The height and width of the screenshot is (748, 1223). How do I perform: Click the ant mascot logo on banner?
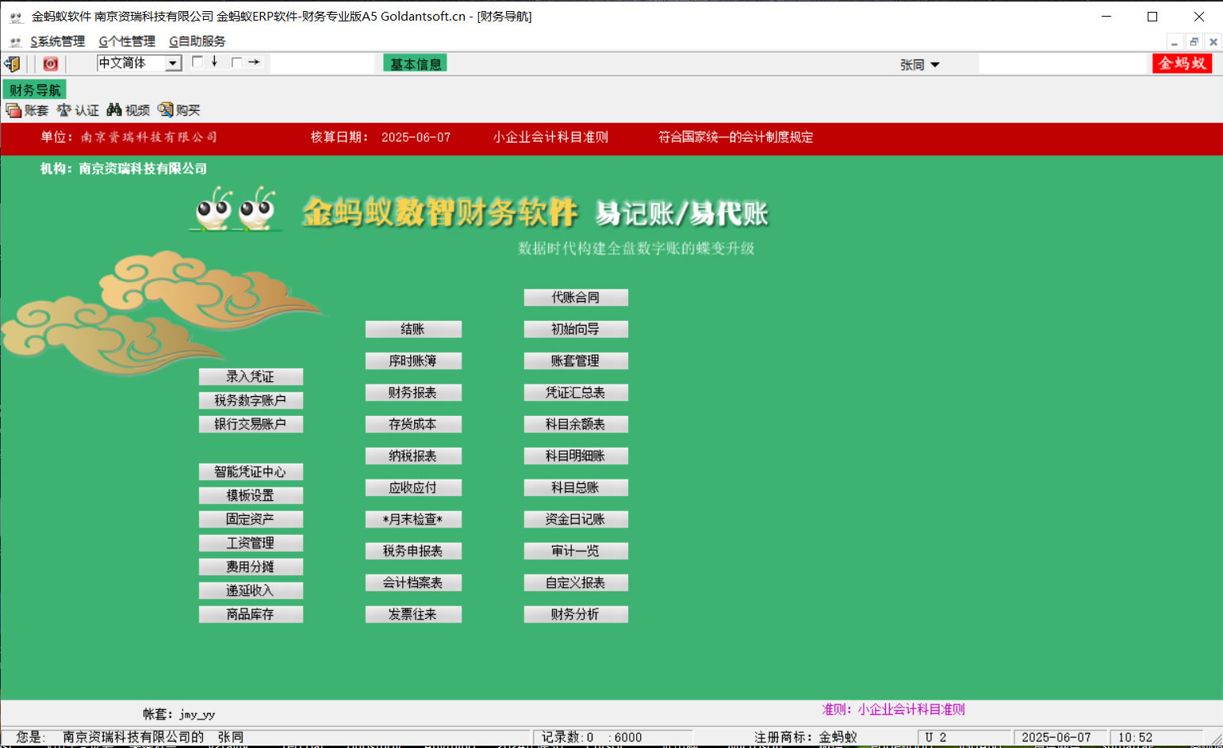point(236,210)
